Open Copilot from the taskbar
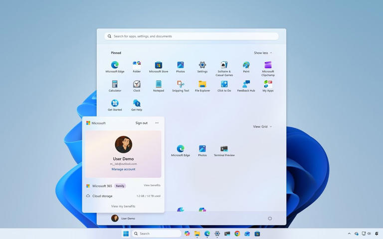 click(188, 234)
